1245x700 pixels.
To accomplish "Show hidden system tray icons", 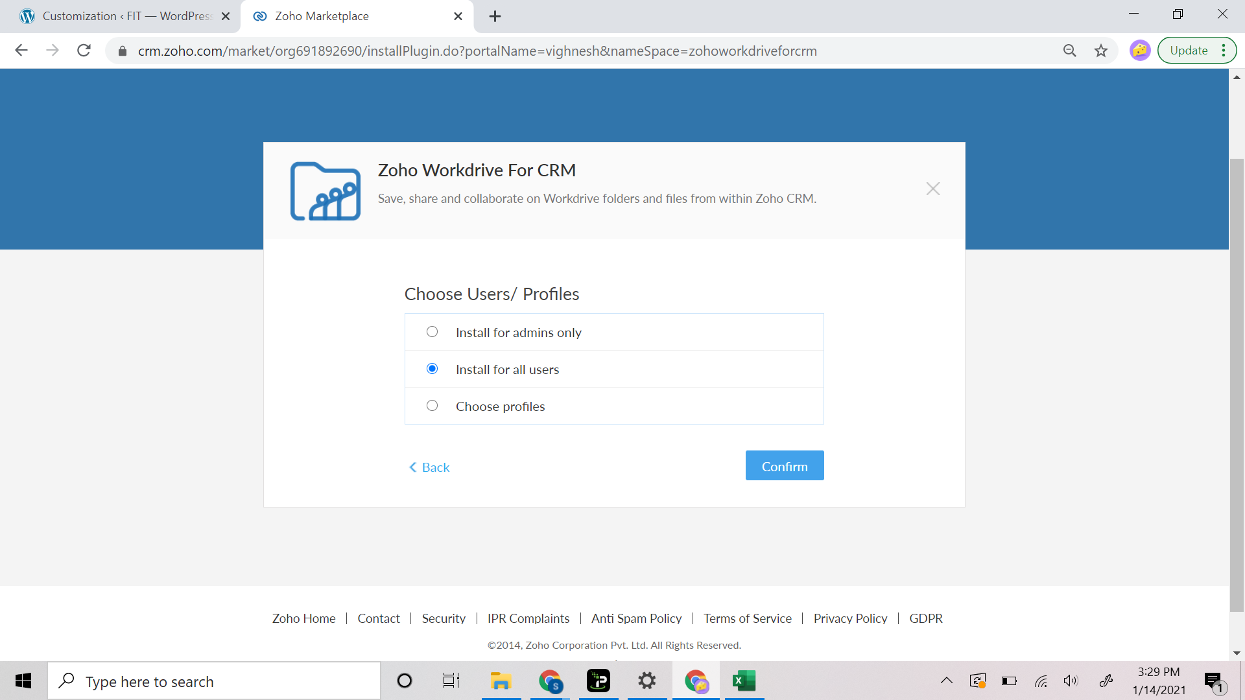I will (946, 681).
